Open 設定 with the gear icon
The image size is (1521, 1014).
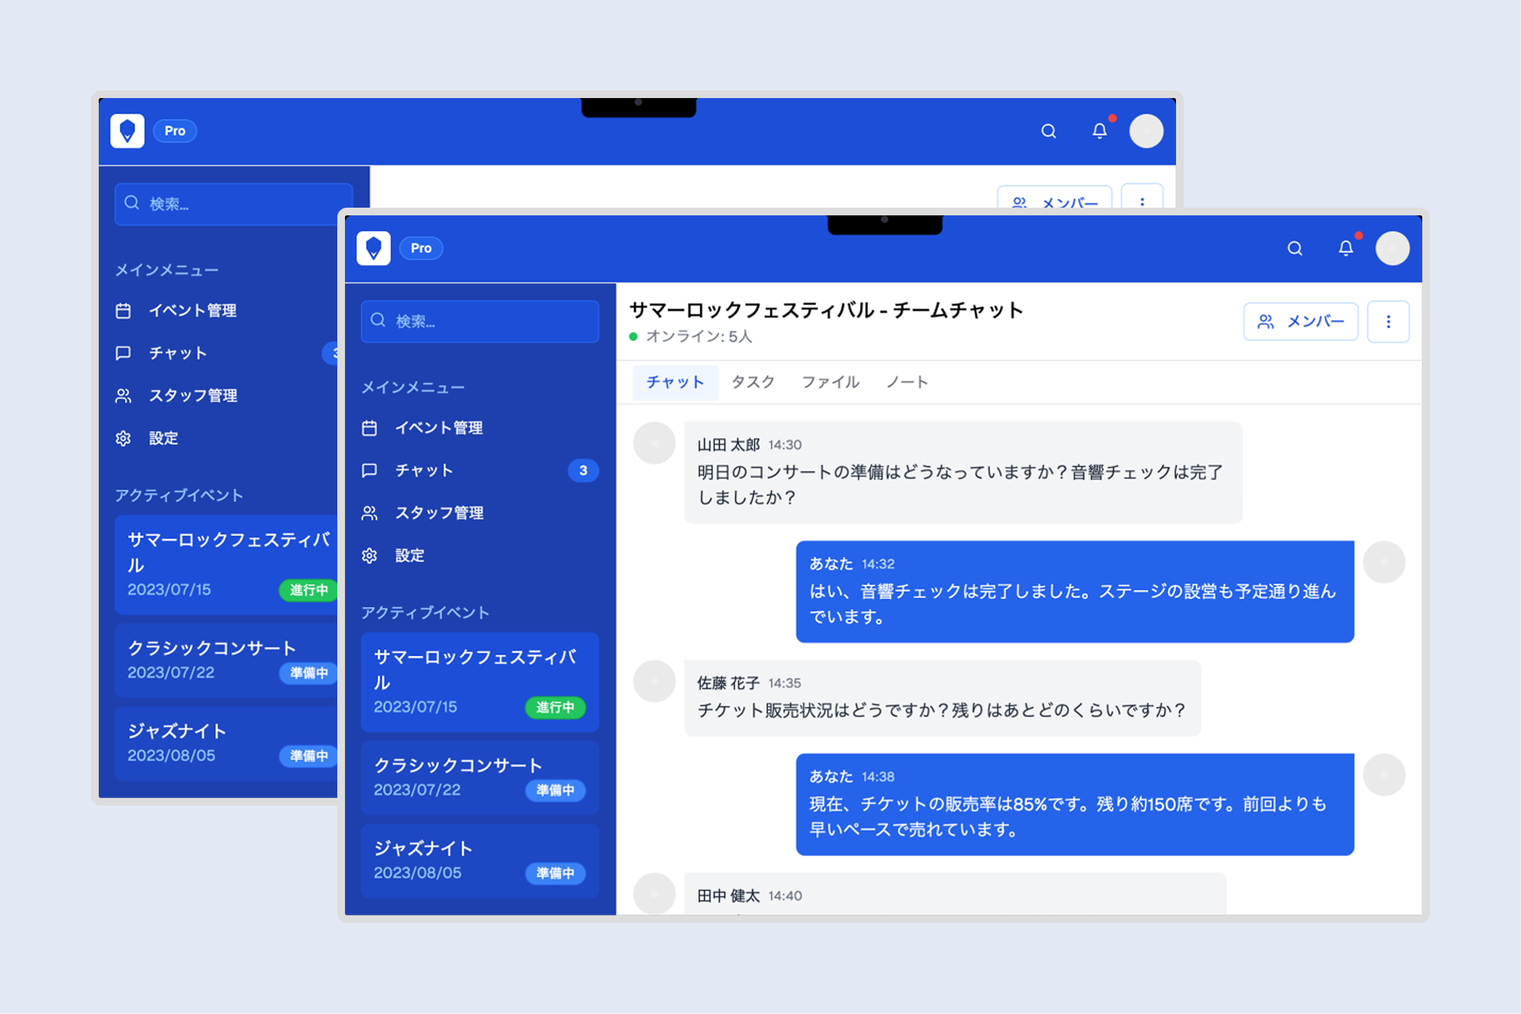pyautogui.click(x=370, y=556)
